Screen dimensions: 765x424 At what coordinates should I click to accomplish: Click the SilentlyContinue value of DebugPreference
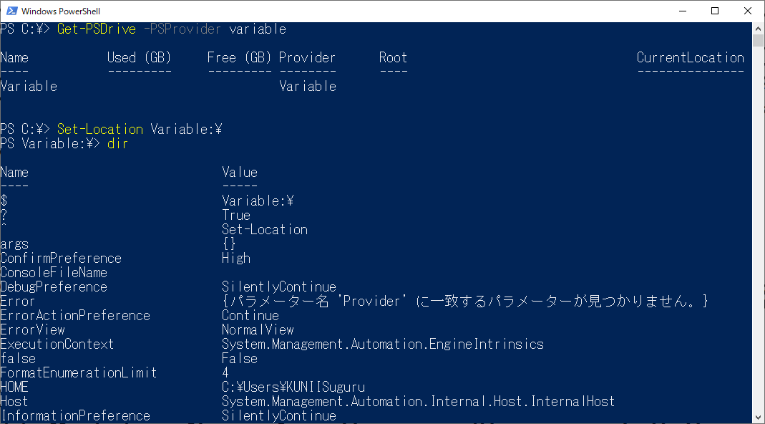(x=279, y=286)
